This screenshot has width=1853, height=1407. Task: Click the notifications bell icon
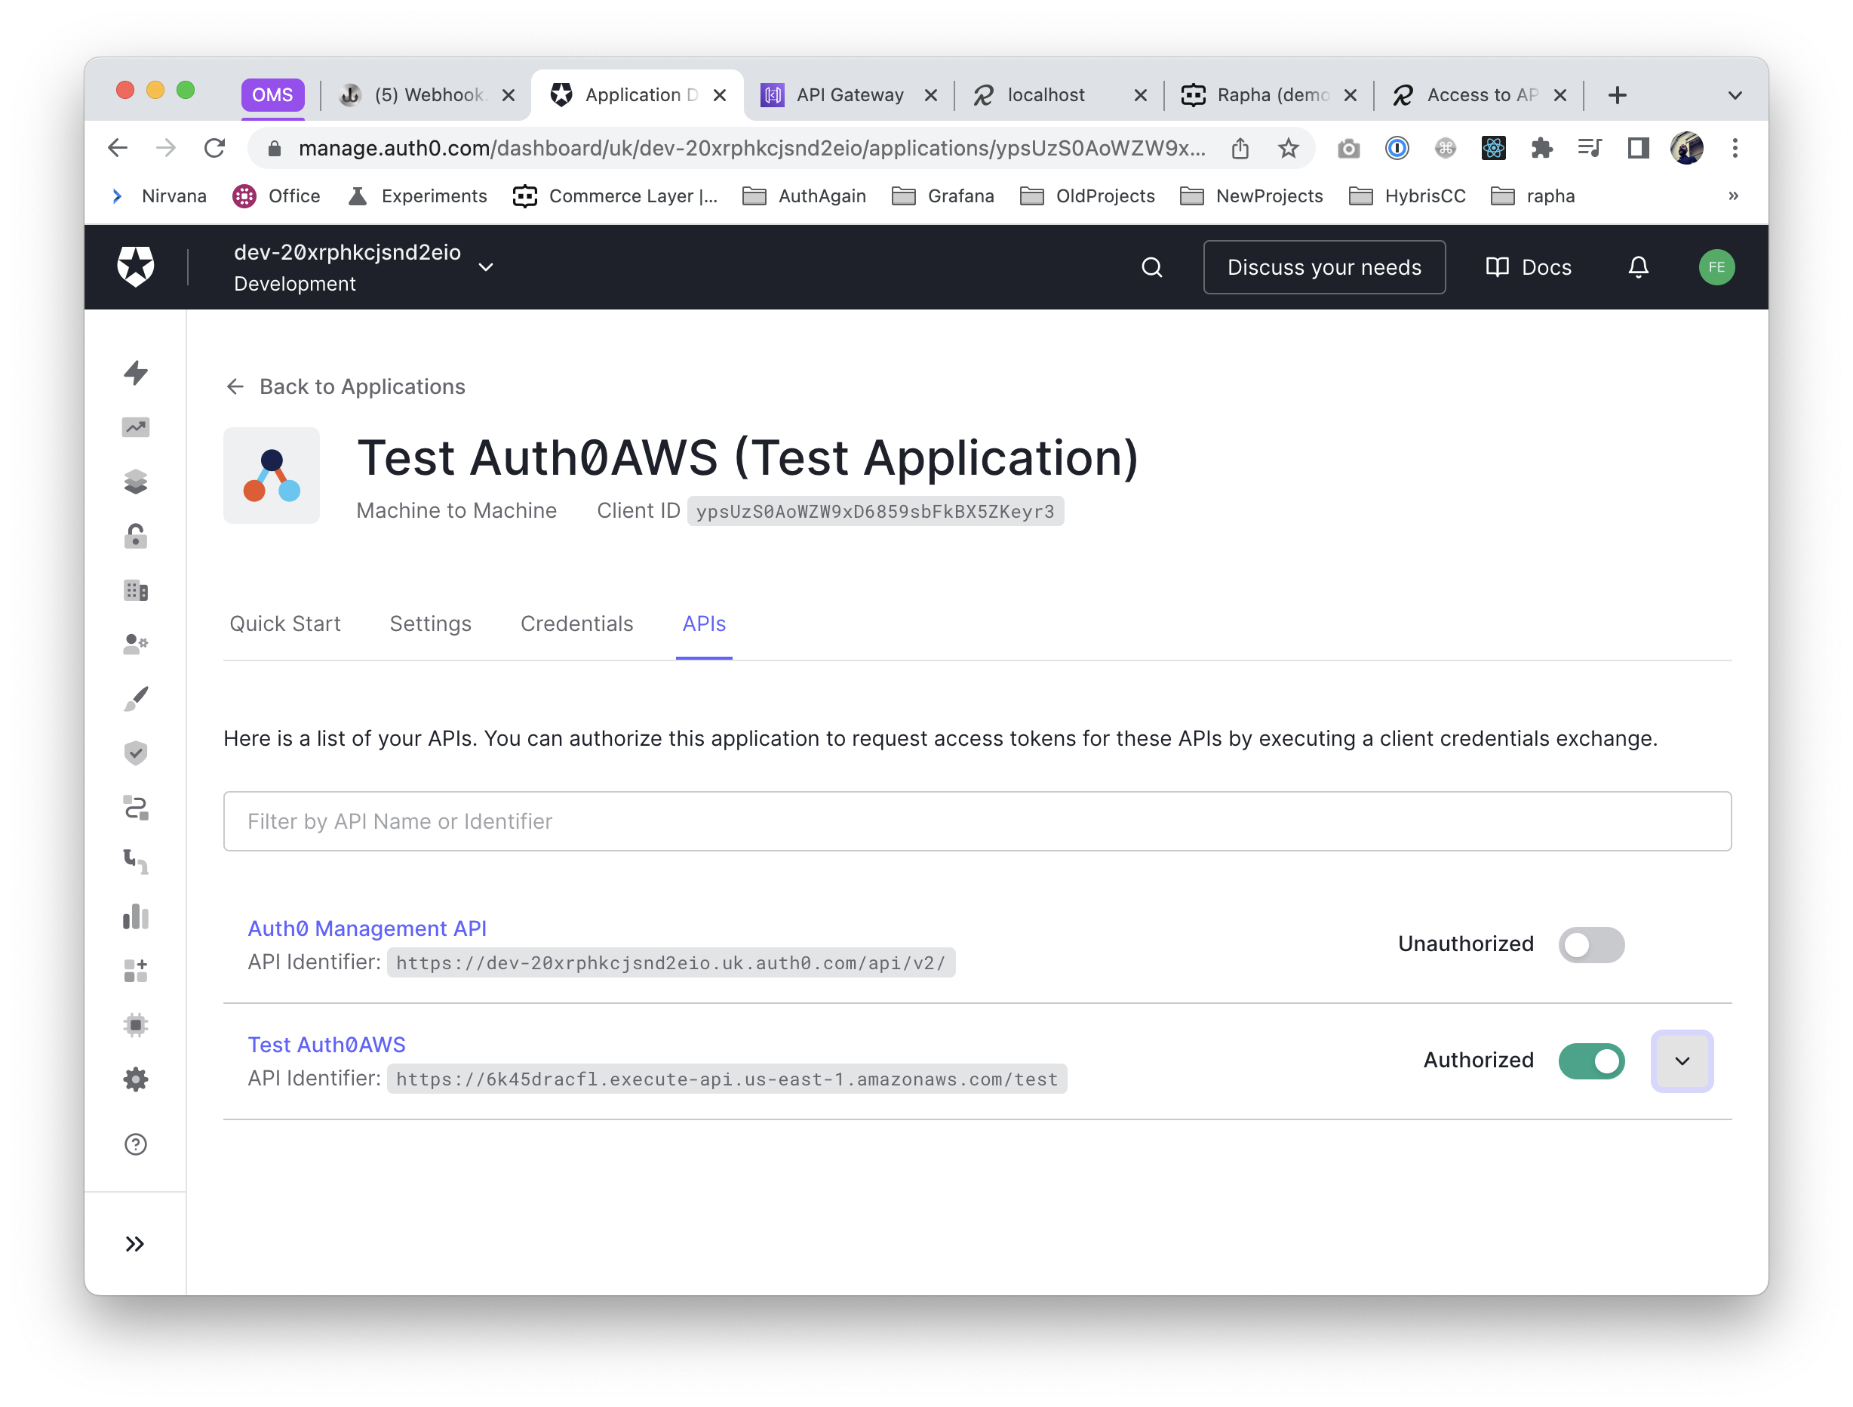[x=1638, y=267]
